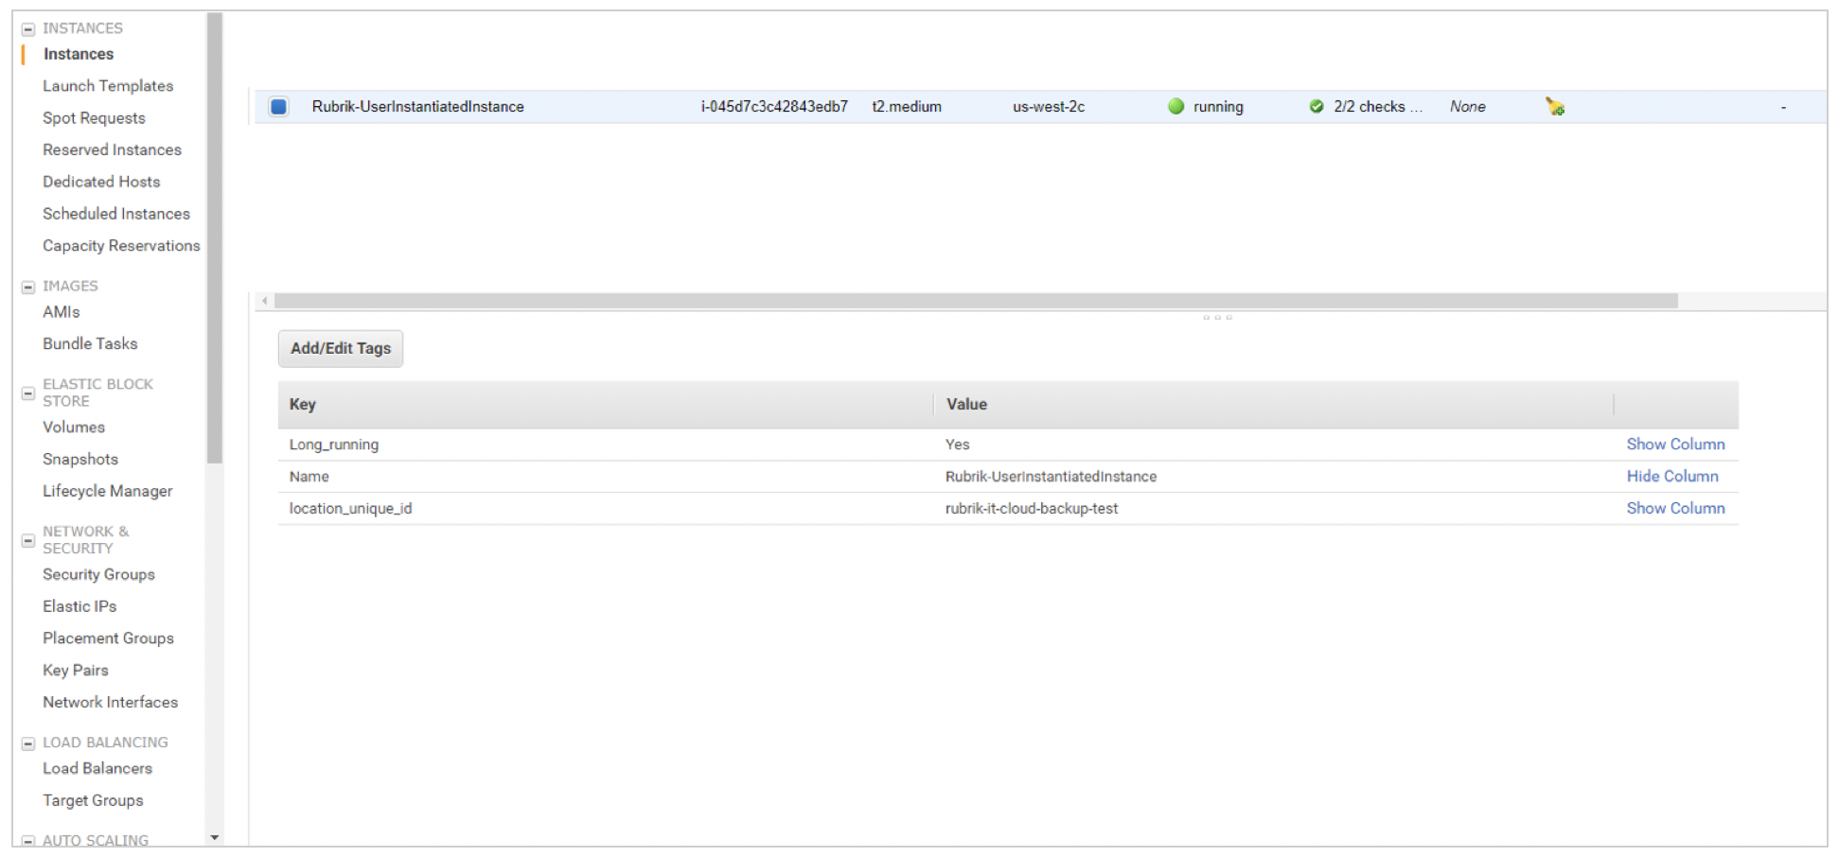1838x857 pixels.
Task: Show column for Long_running tag
Action: click(1675, 445)
